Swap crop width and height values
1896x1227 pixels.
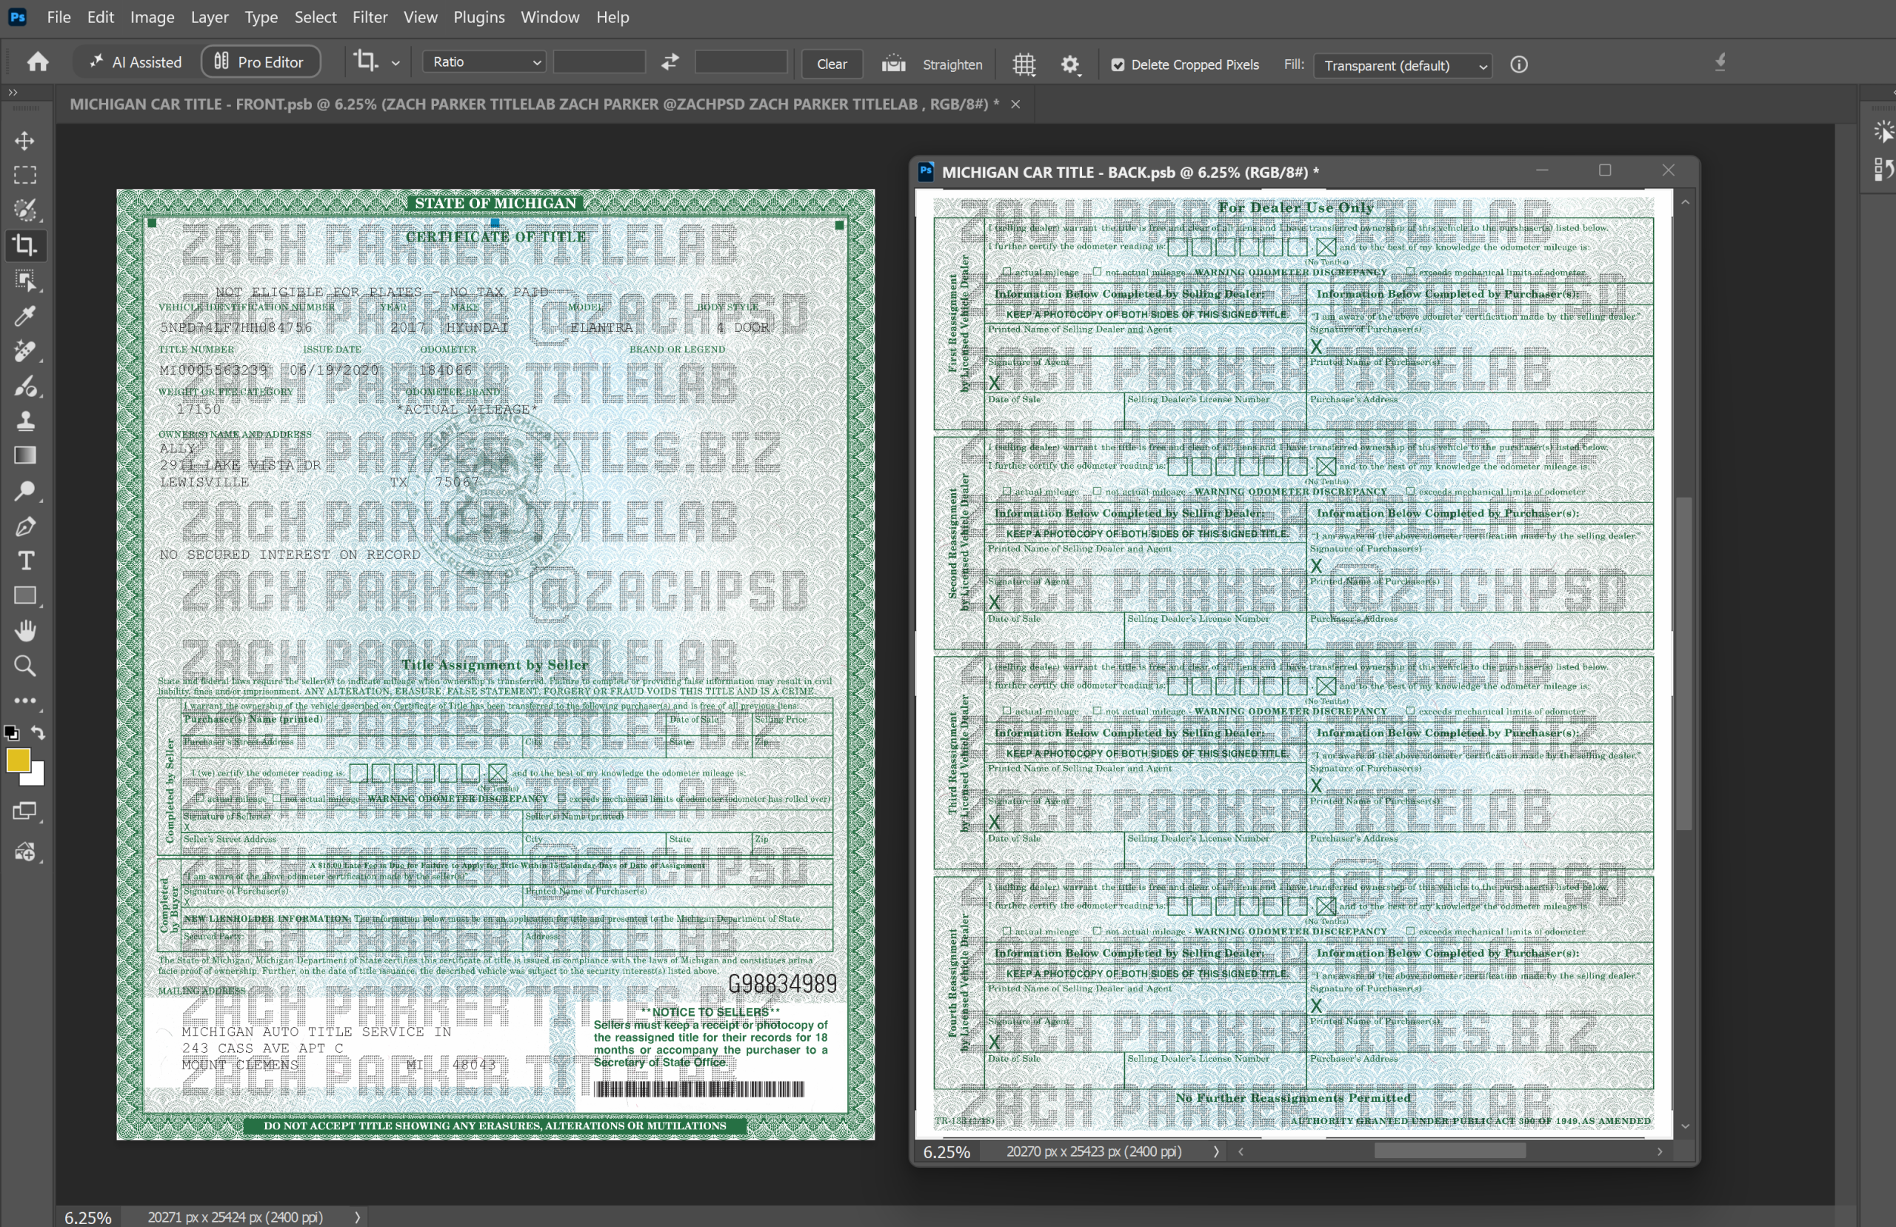pos(670,62)
